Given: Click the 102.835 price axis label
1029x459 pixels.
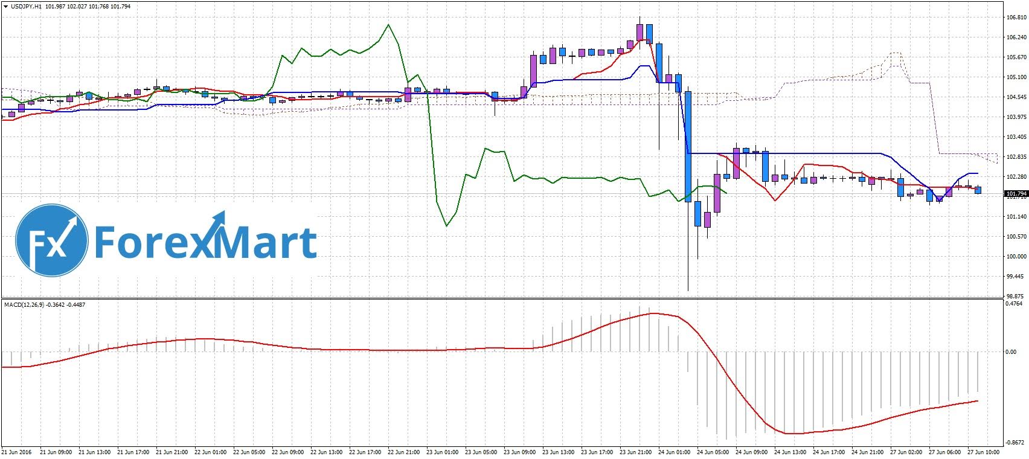Looking at the screenshot, I should [1016, 157].
